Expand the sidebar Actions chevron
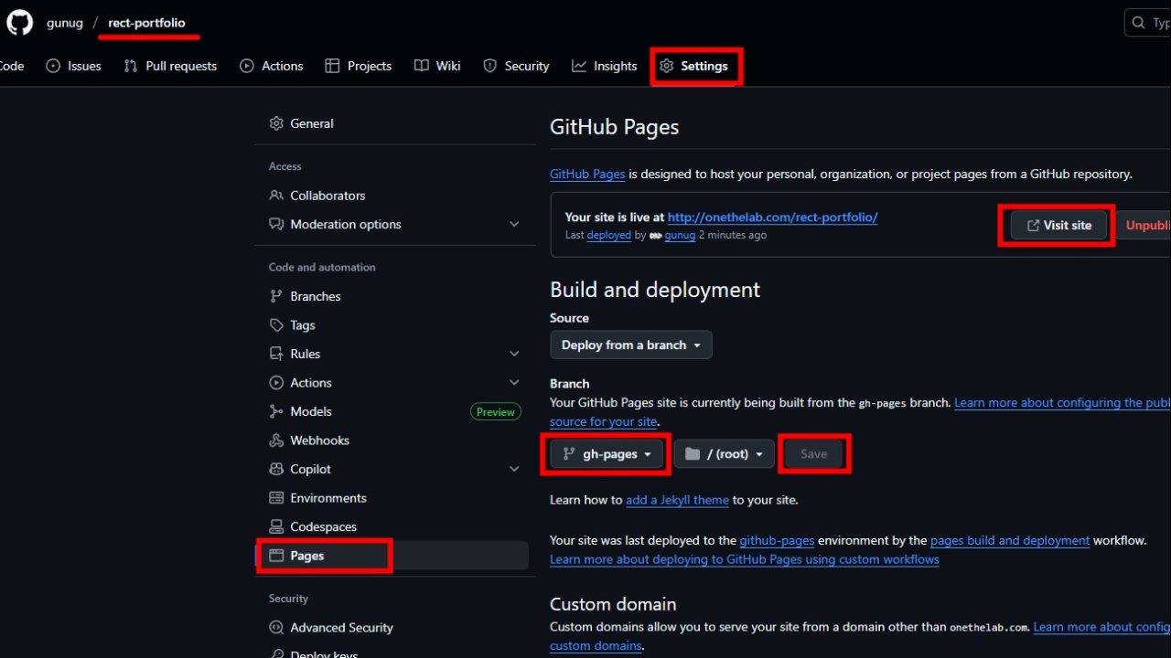Viewport: 1171px width, 658px height. [514, 383]
